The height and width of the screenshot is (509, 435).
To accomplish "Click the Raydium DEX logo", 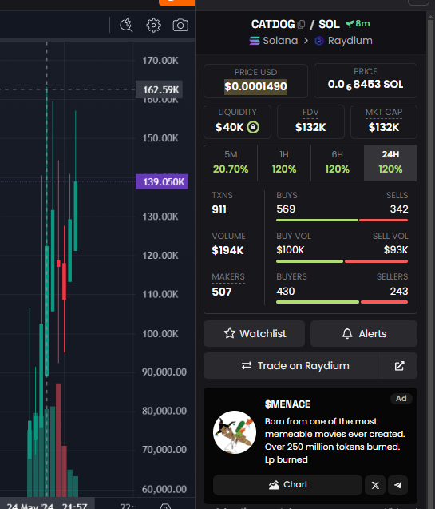I will (319, 41).
